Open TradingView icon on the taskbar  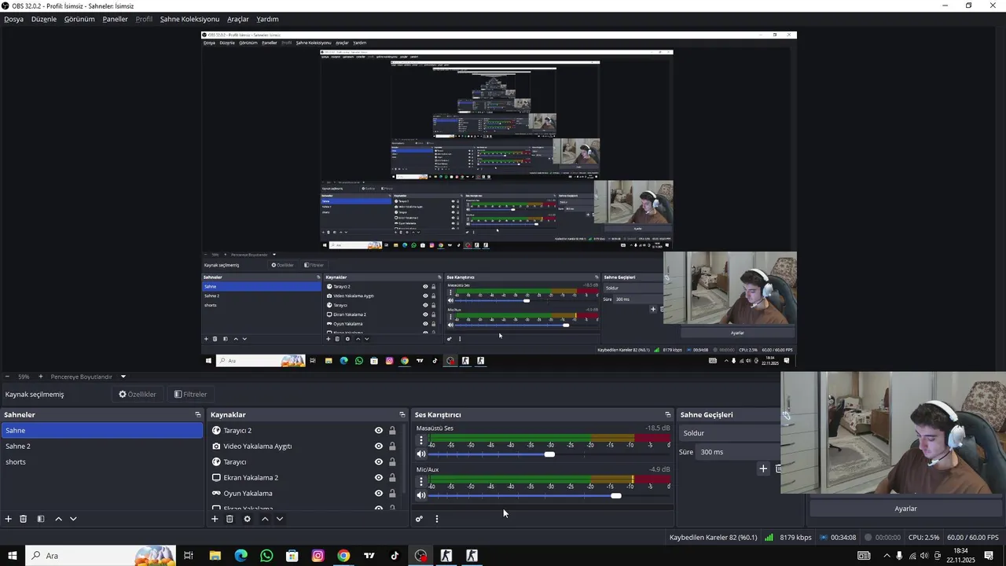click(369, 556)
